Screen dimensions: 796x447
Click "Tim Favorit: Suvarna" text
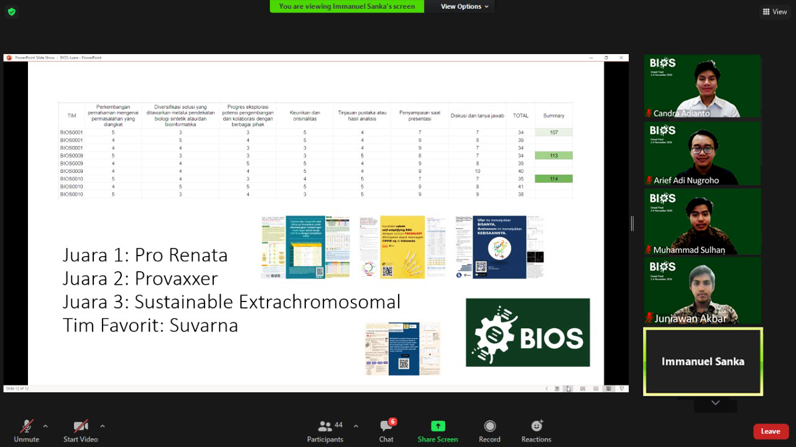click(150, 325)
